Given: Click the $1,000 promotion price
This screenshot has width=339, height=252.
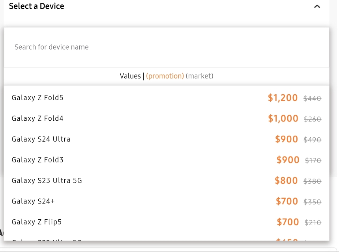Looking at the screenshot, I should [x=283, y=118].
